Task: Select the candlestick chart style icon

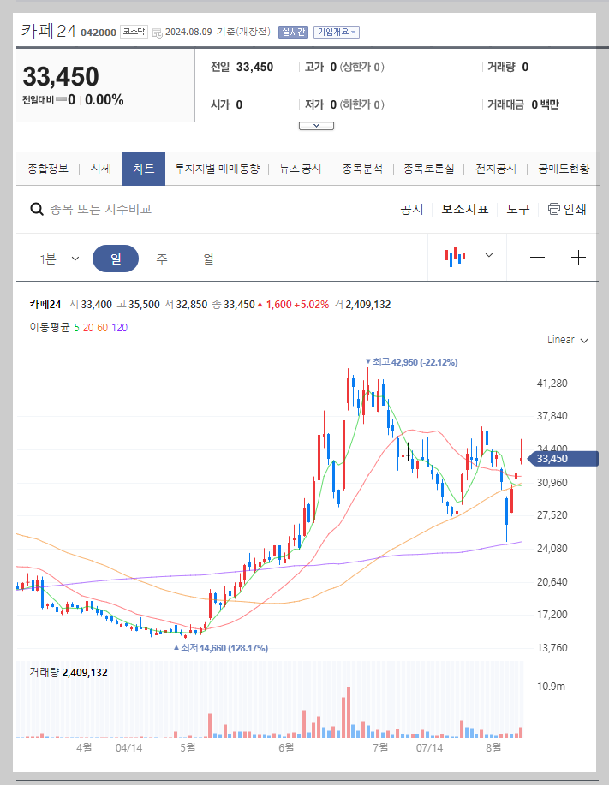Action: [457, 256]
